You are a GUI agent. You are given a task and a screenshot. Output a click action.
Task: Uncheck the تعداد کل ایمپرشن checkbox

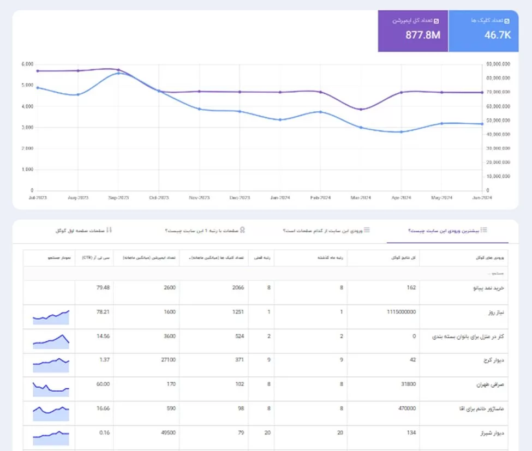click(437, 21)
